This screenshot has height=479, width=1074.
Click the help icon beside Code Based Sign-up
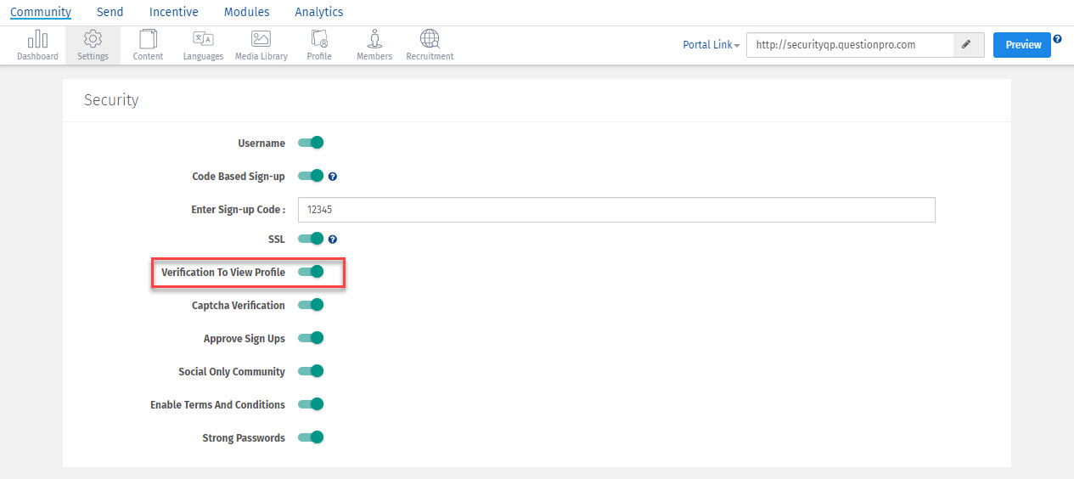tap(333, 177)
